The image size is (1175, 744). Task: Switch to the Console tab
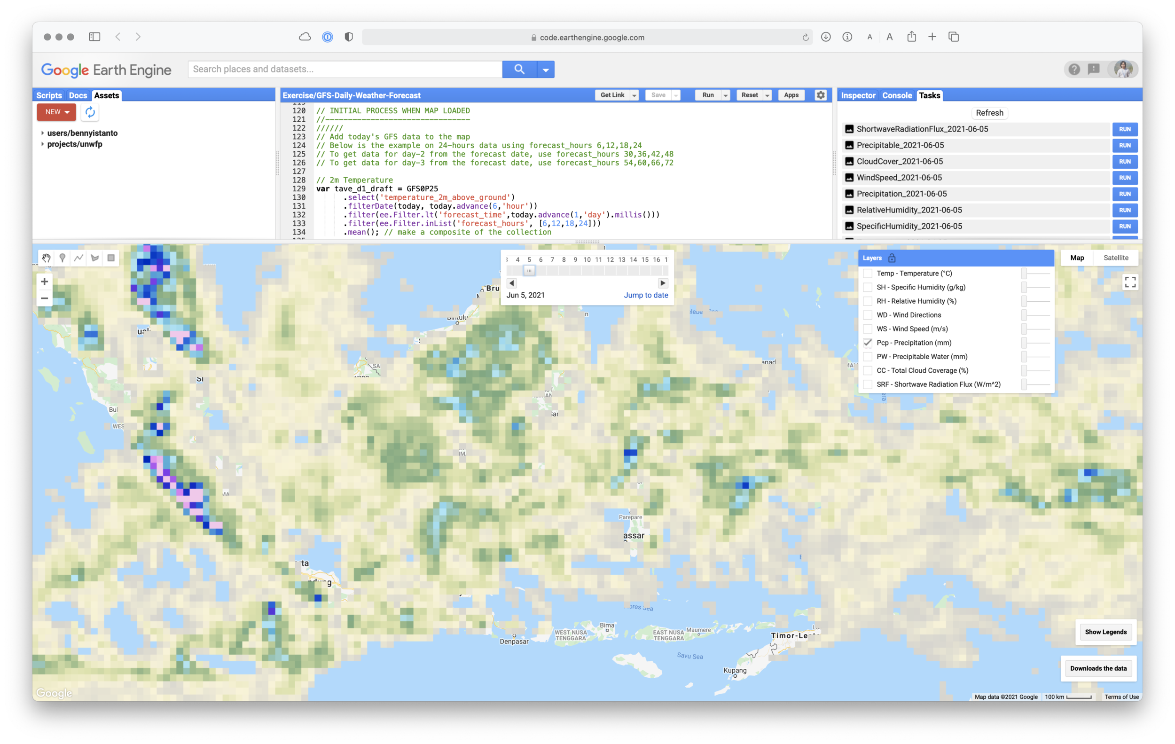(x=896, y=95)
